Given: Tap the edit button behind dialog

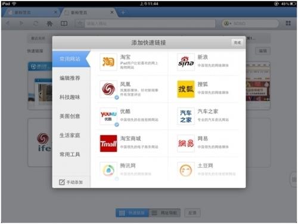Looking at the screenshot, I should (263, 51).
